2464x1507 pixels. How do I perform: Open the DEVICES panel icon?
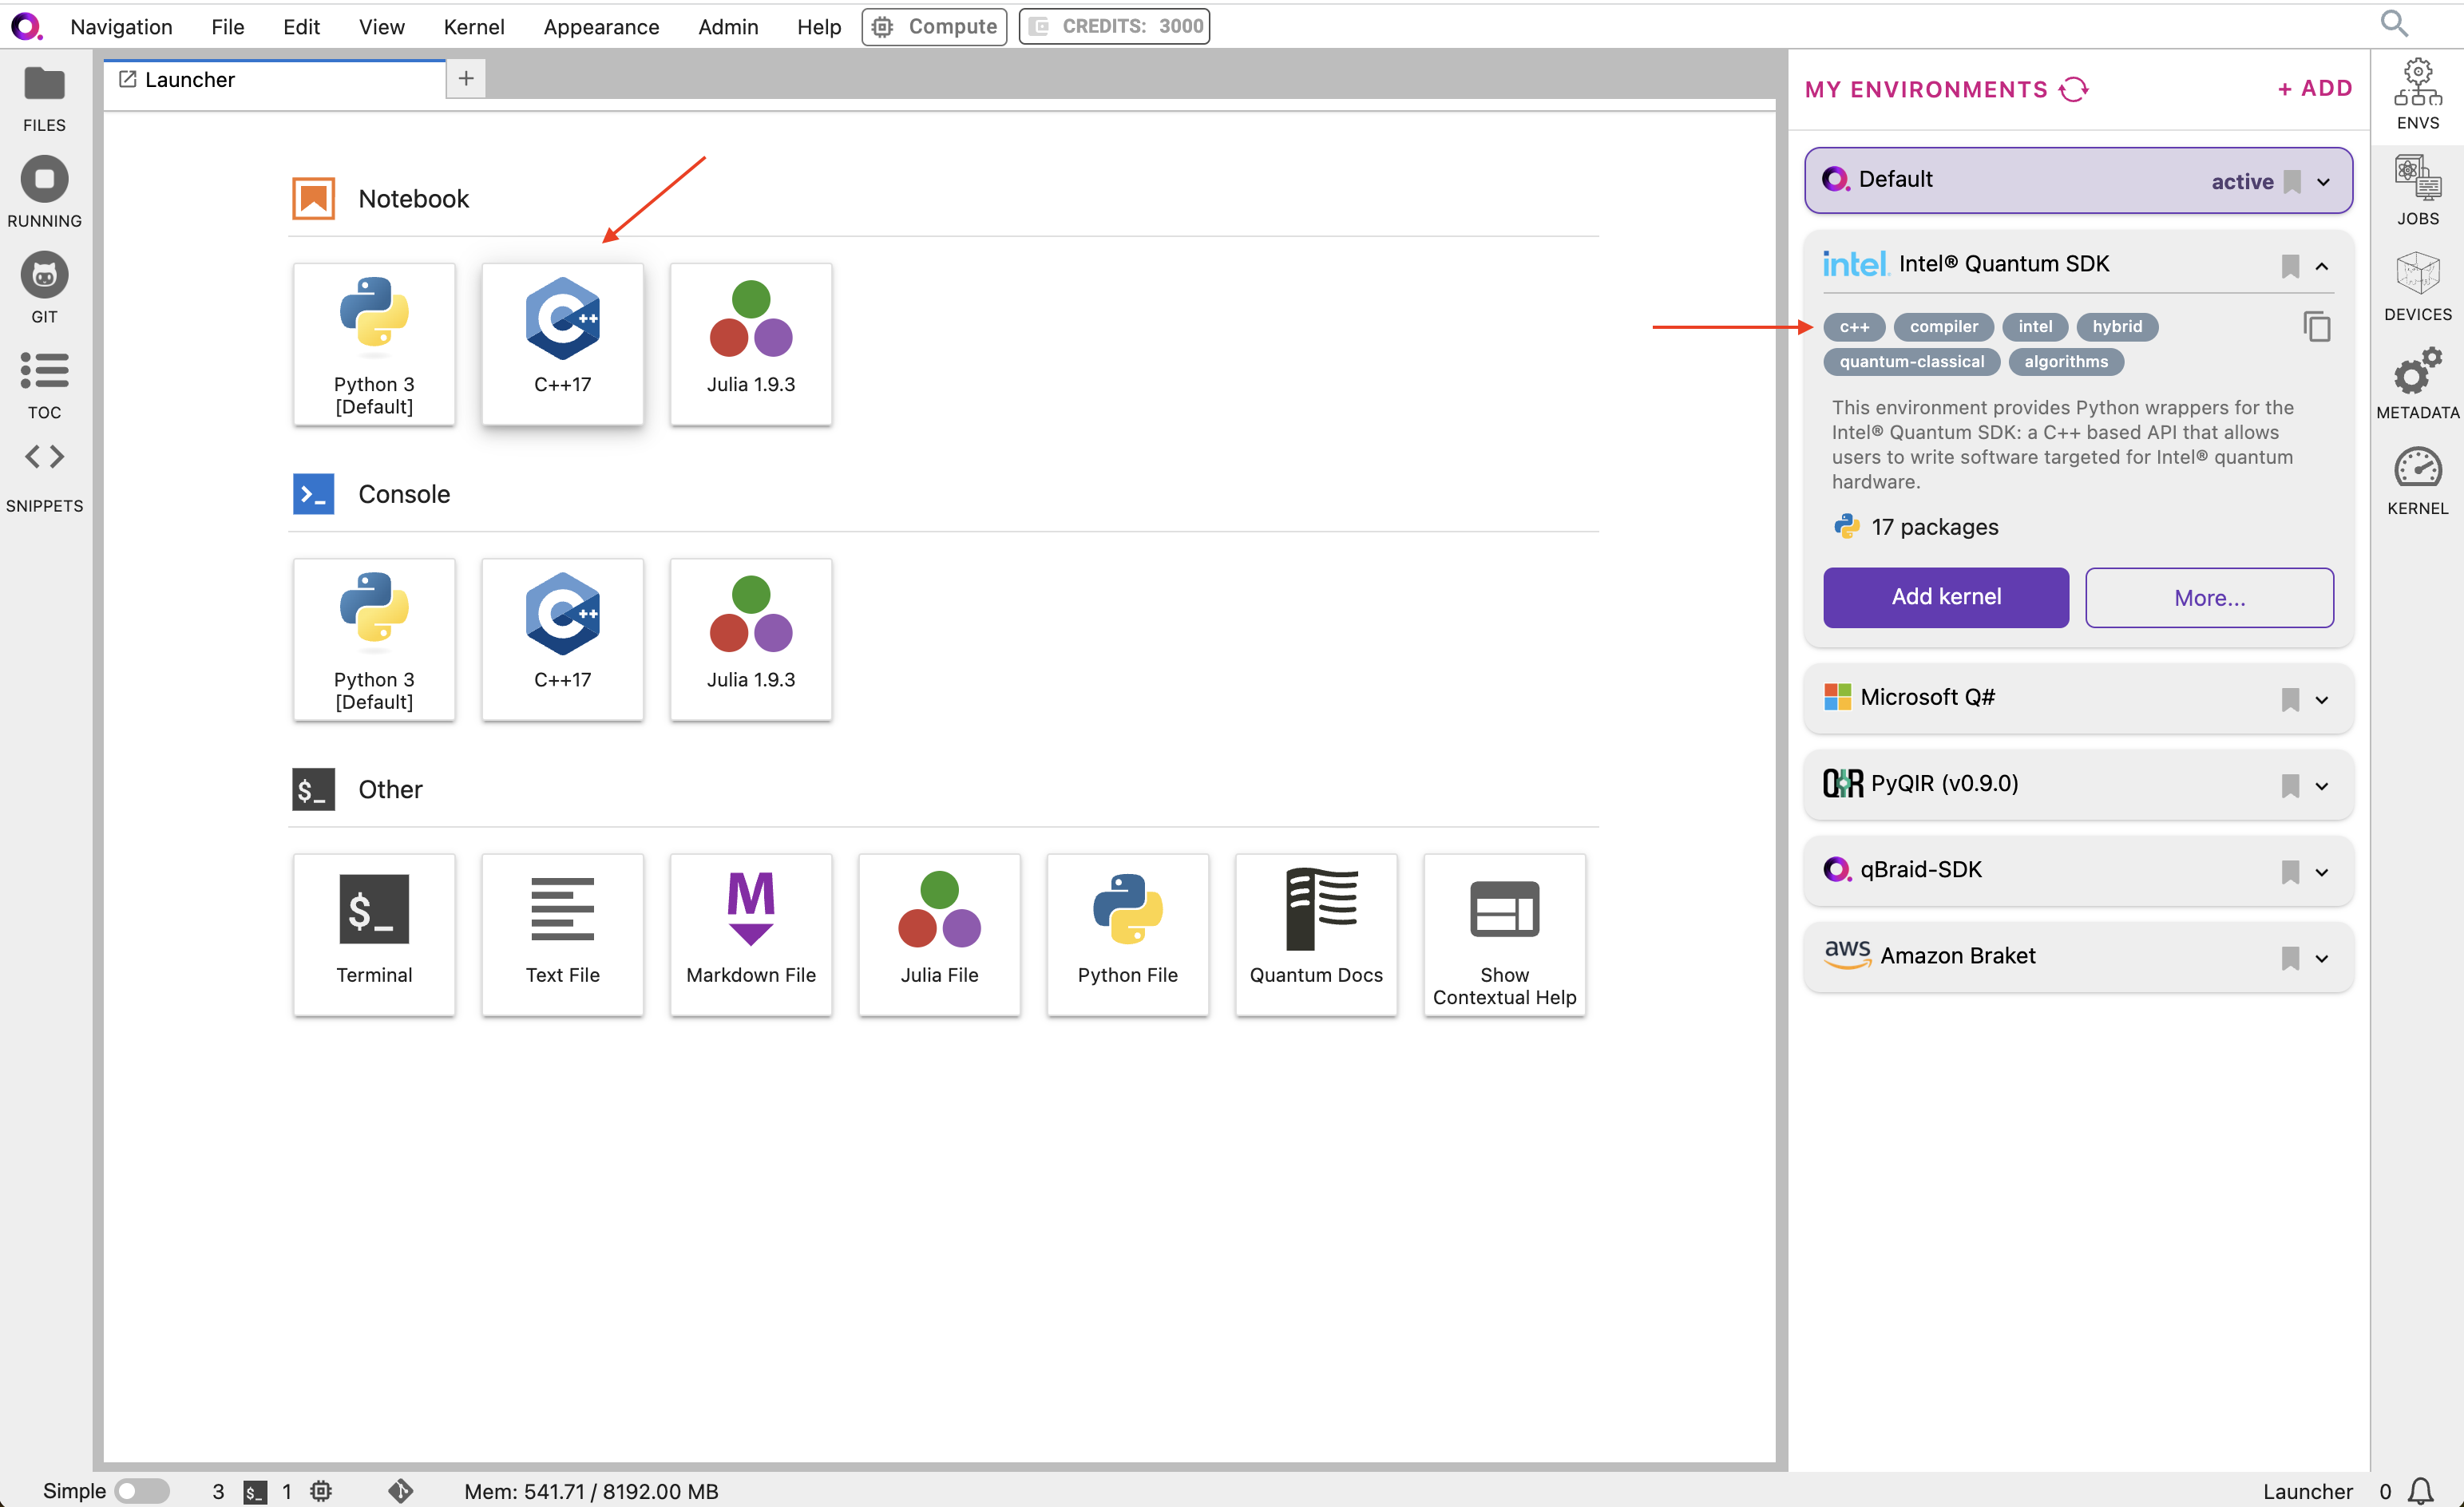[2417, 286]
